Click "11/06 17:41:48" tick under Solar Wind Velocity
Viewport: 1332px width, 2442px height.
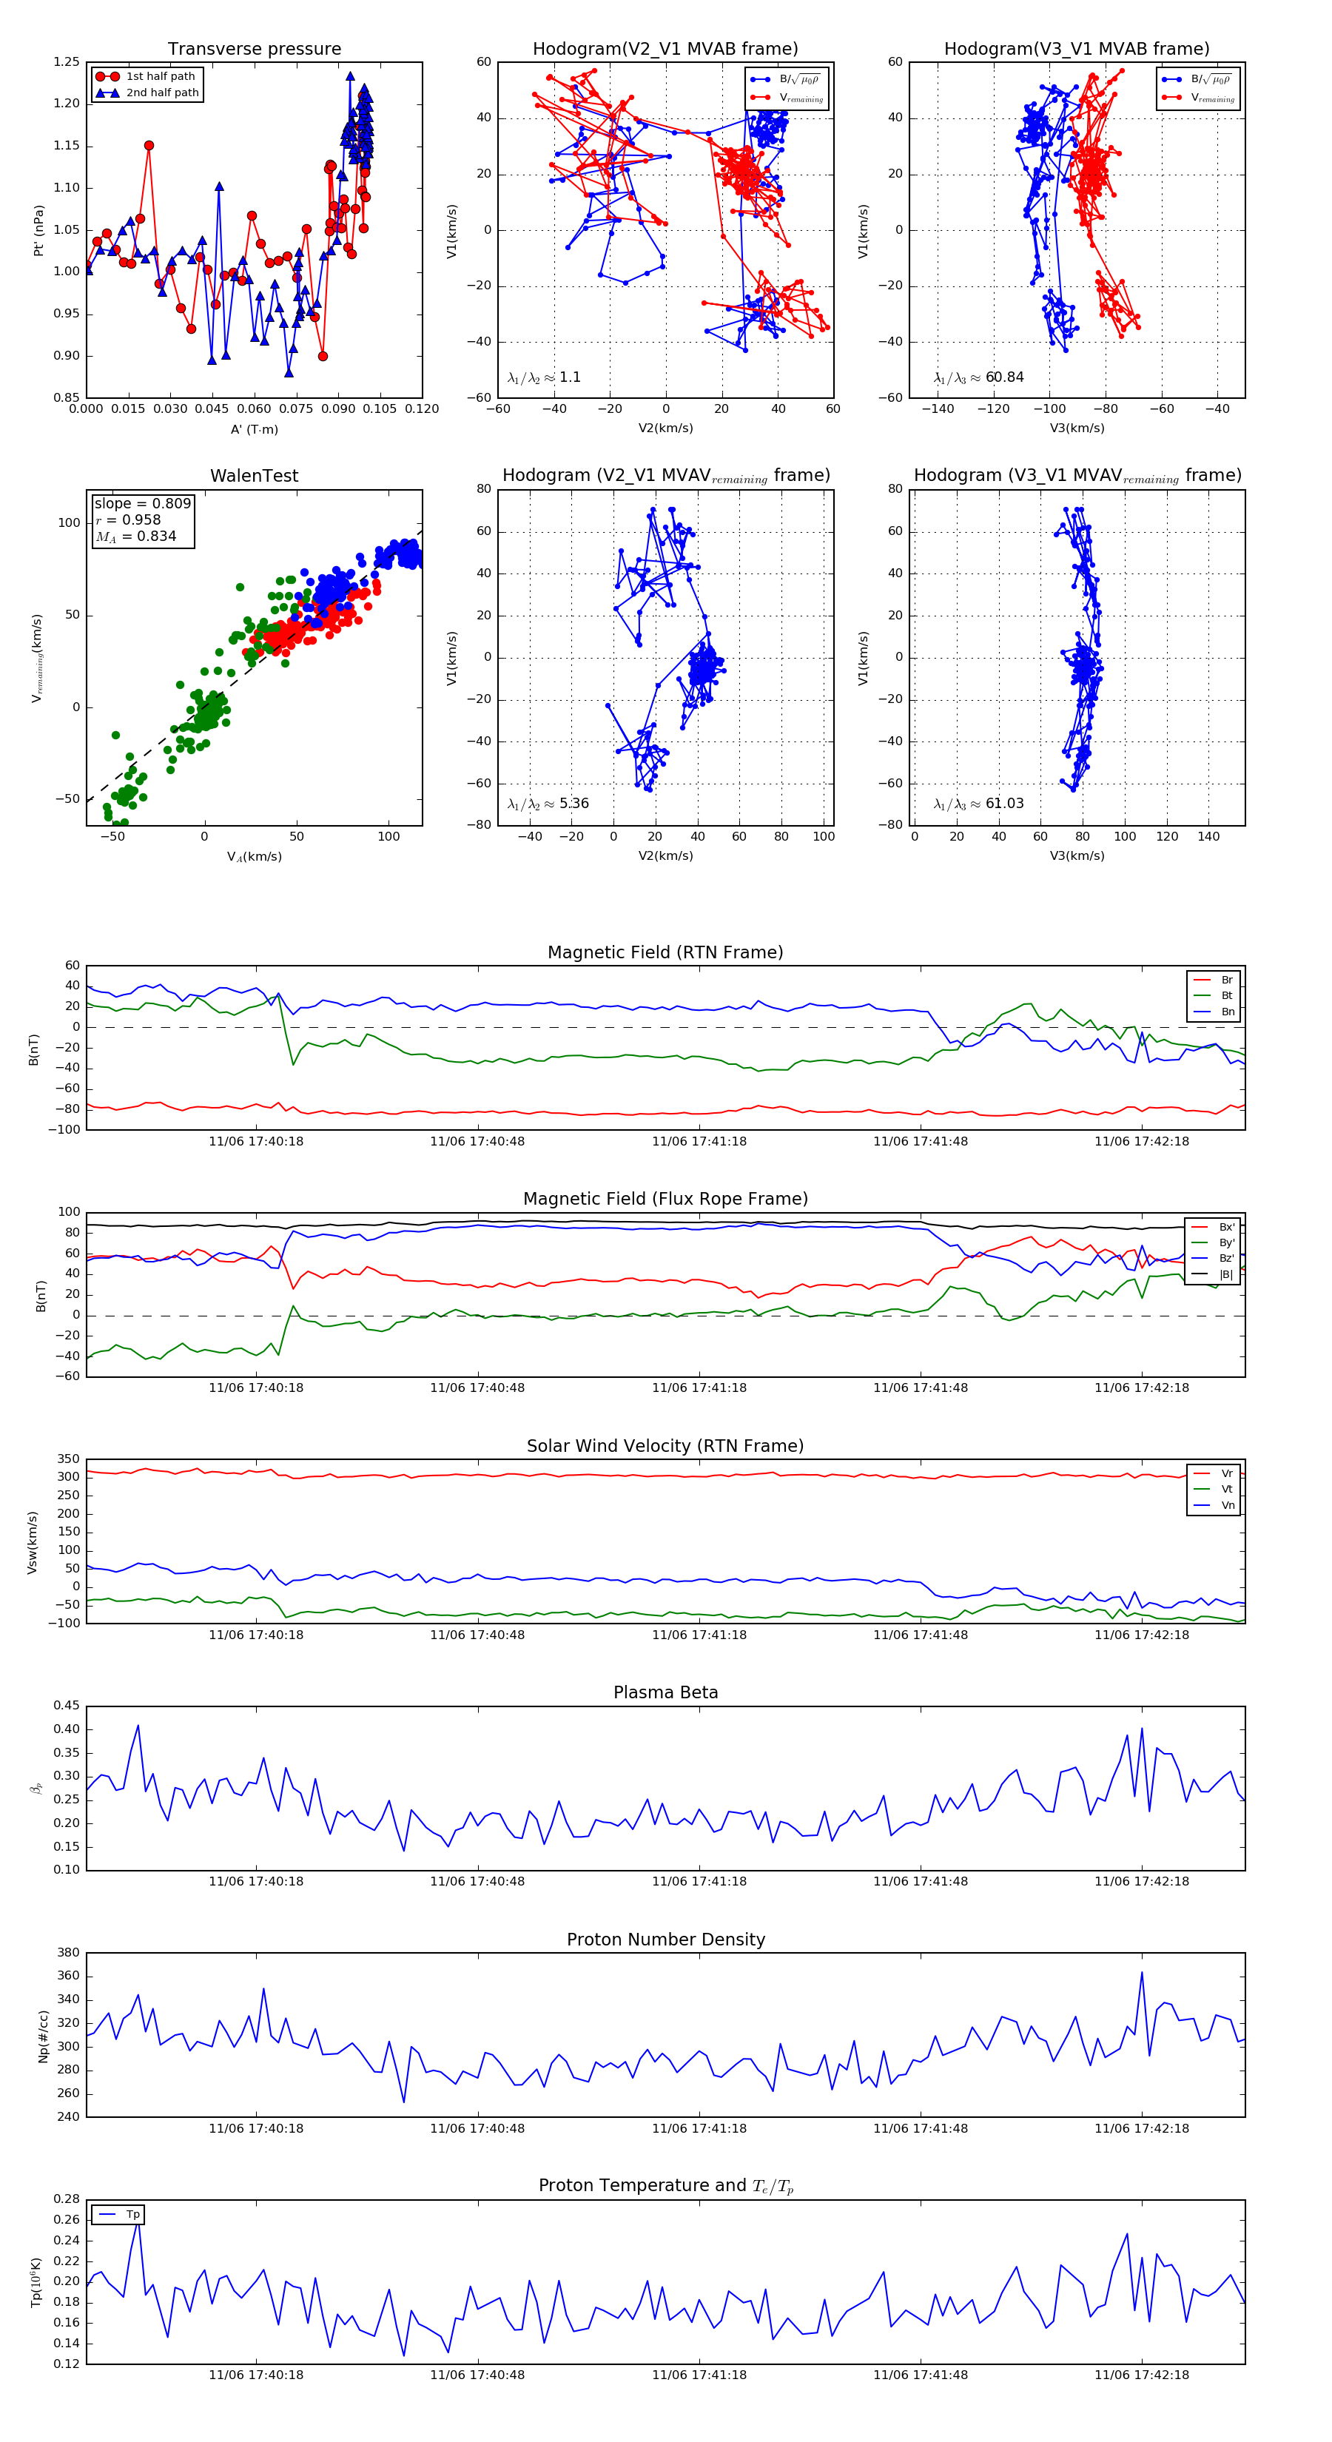921,1635
